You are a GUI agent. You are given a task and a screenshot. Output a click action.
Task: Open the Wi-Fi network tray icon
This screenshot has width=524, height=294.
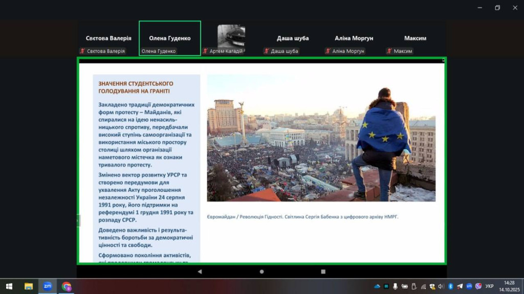pos(423,286)
